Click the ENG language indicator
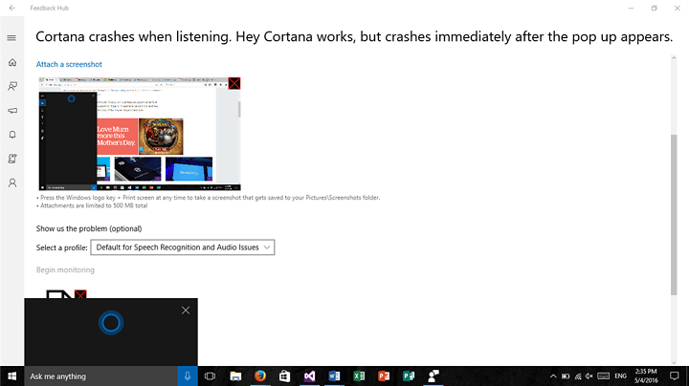The height and width of the screenshot is (386, 689). tap(620, 376)
